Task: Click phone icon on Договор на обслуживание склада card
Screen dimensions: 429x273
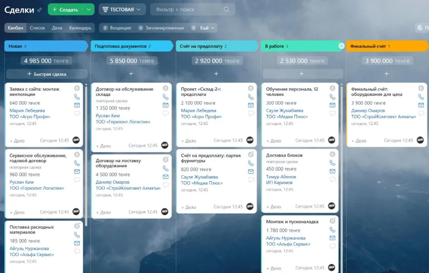Action: tap(166, 97)
